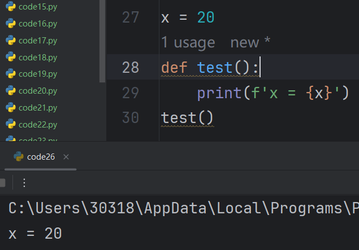Open code16.py from the project tree

click(37, 24)
